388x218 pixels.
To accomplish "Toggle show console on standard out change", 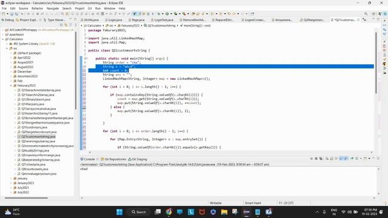I will coord(341,159).
